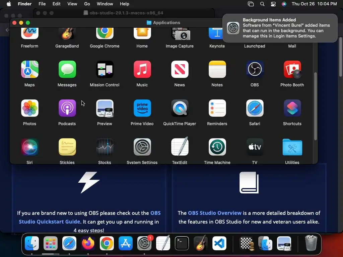
Task: Open the Music app icon
Action: coord(142,69)
